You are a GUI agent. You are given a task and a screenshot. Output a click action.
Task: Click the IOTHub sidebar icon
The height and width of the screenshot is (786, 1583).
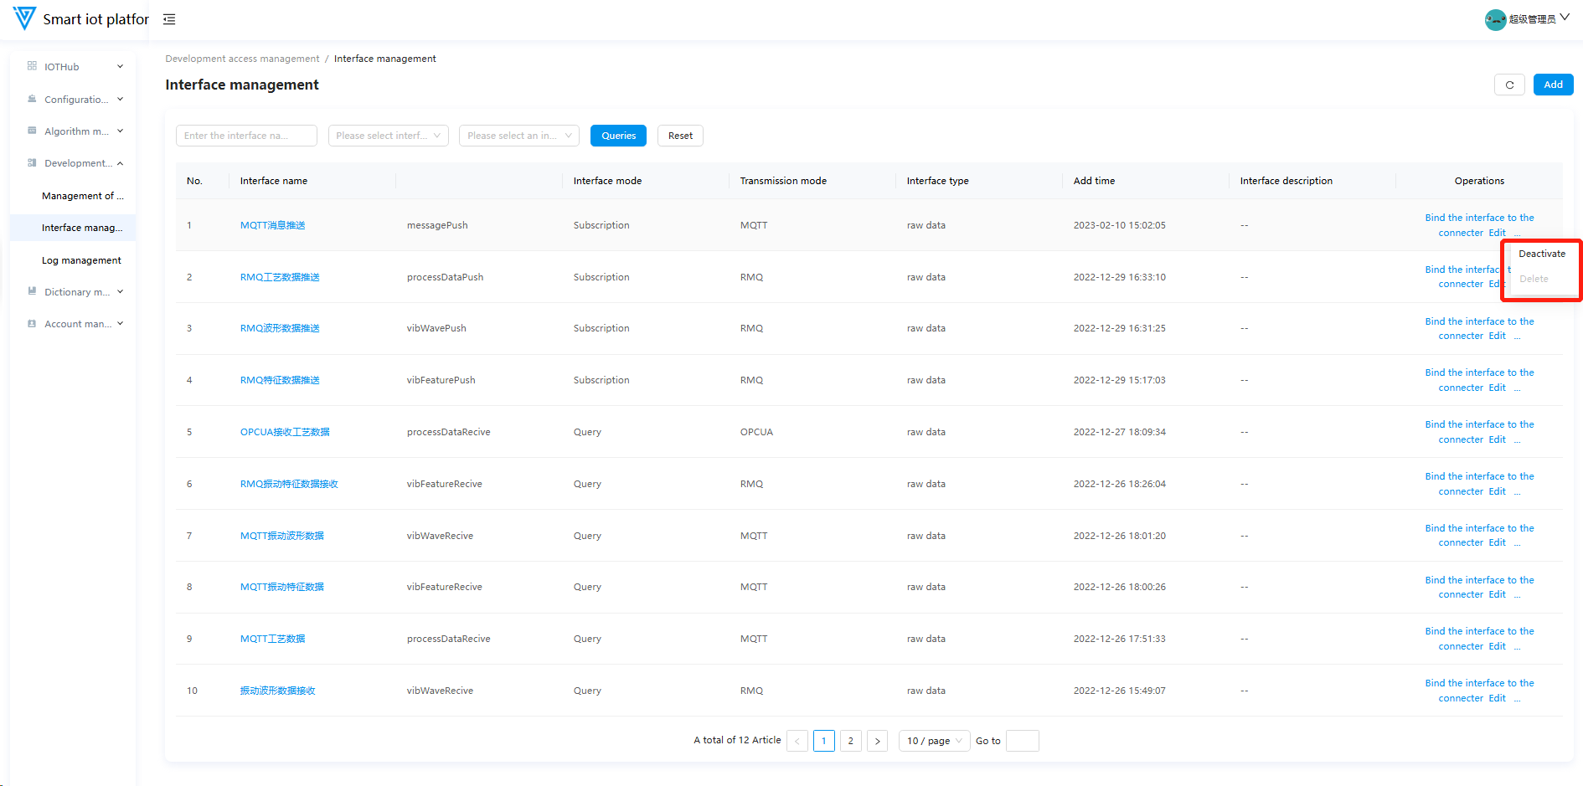tap(32, 66)
